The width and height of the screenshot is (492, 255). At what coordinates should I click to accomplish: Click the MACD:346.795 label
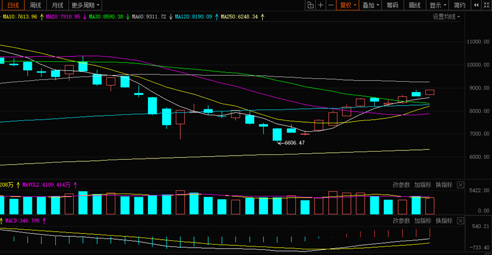pyautogui.click(x=22, y=221)
